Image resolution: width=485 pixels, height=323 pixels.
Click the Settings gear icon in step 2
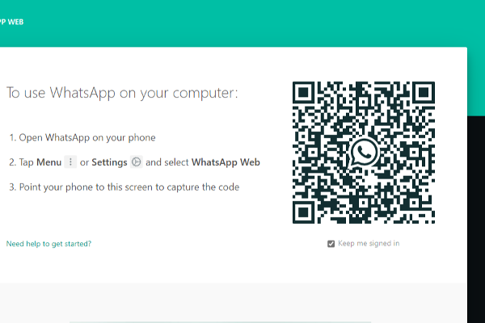click(137, 162)
